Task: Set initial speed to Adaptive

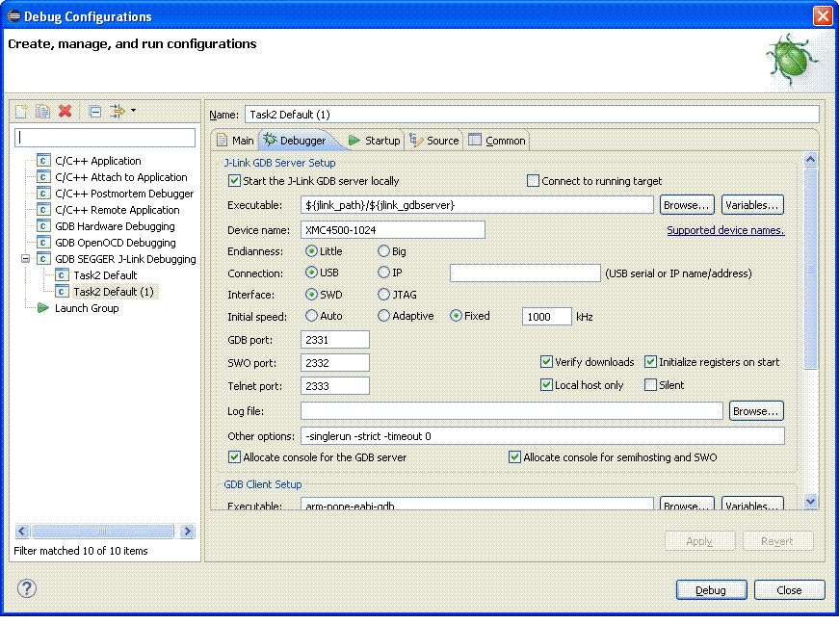Action: click(x=383, y=316)
